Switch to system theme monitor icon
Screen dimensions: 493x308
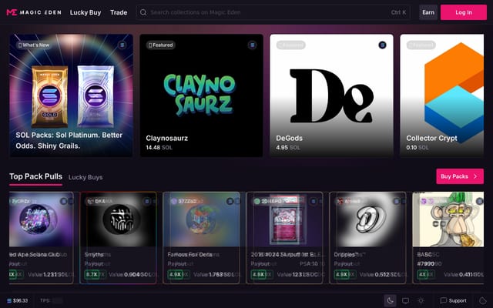click(x=406, y=301)
